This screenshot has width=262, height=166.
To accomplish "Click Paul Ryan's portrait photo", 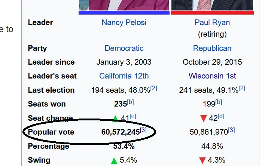I will (x=212, y=4).
